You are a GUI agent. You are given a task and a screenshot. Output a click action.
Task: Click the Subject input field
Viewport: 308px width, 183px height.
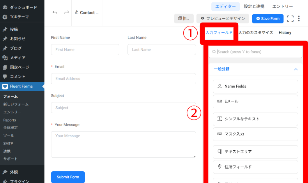[123, 107]
